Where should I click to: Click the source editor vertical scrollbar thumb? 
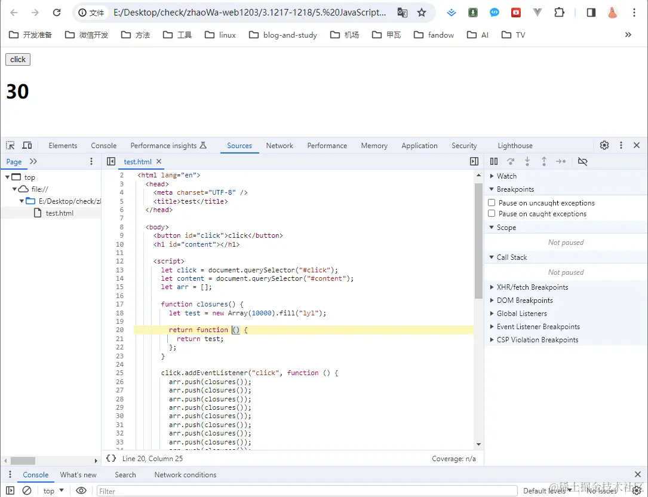click(478, 241)
